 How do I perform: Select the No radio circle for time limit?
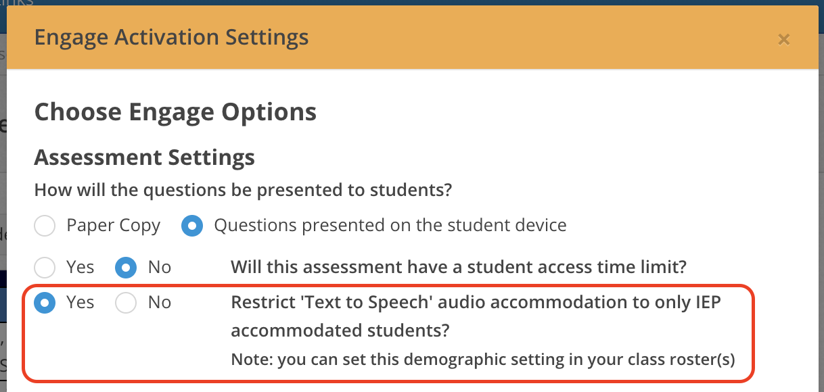click(x=126, y=268)
